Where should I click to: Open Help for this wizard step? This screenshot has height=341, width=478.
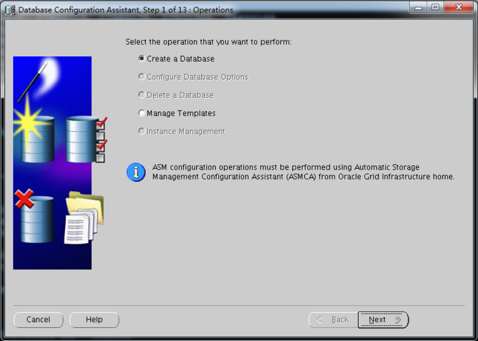[94, 319]
